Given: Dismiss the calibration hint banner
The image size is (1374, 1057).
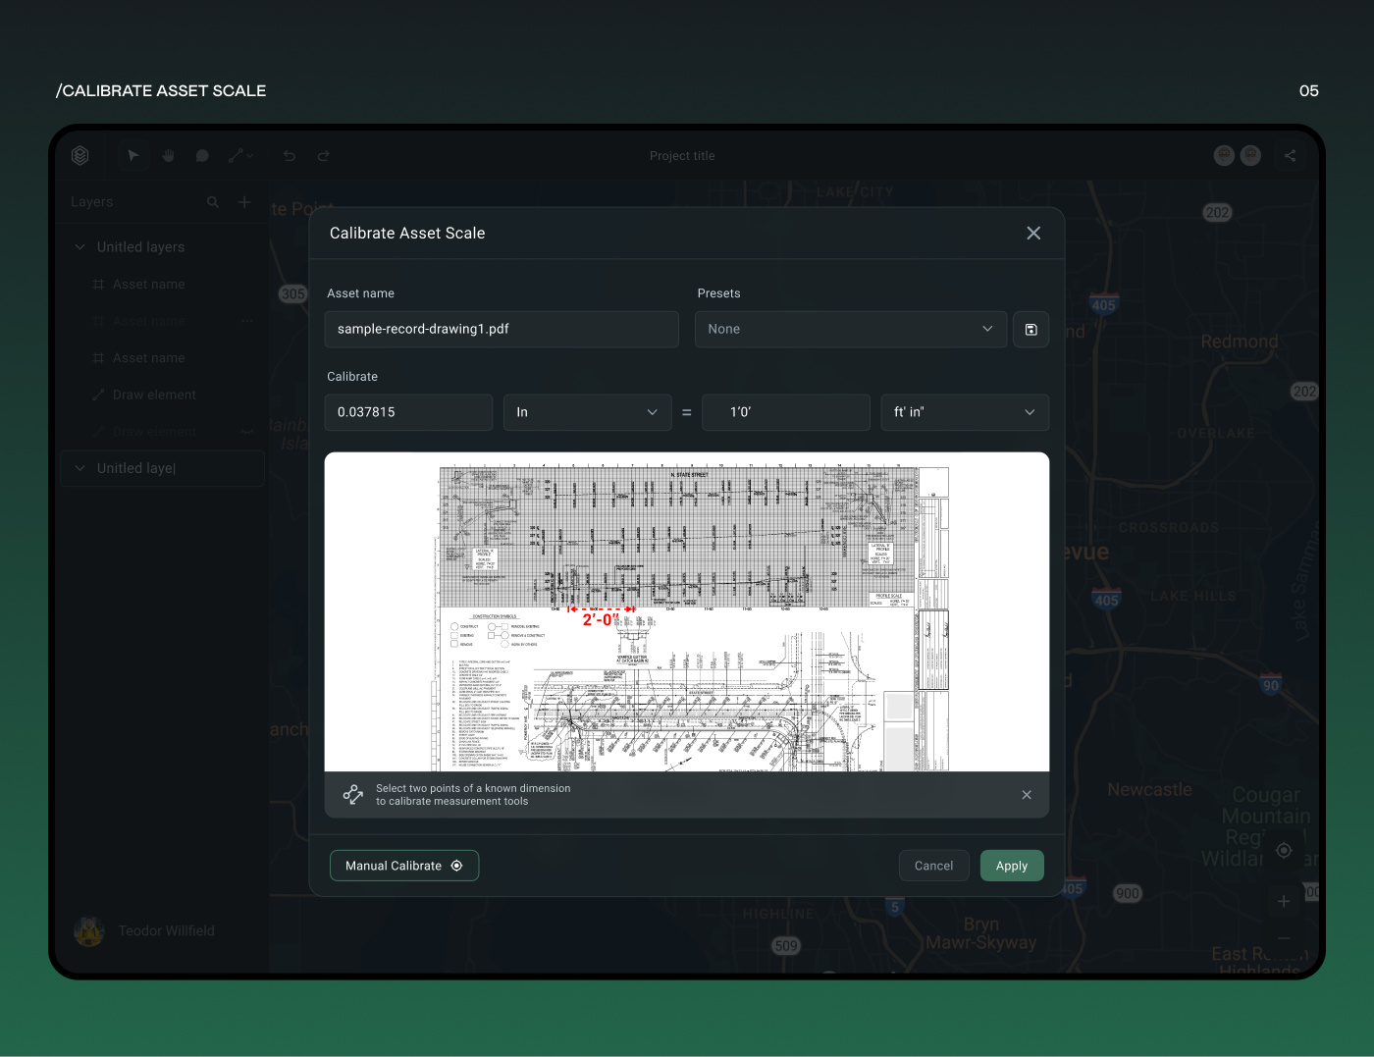Looking at the screenshot, I should (x=1027, y=795).
